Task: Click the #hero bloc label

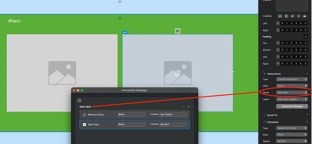Action: pyautogui.click(x=14, y=21)
